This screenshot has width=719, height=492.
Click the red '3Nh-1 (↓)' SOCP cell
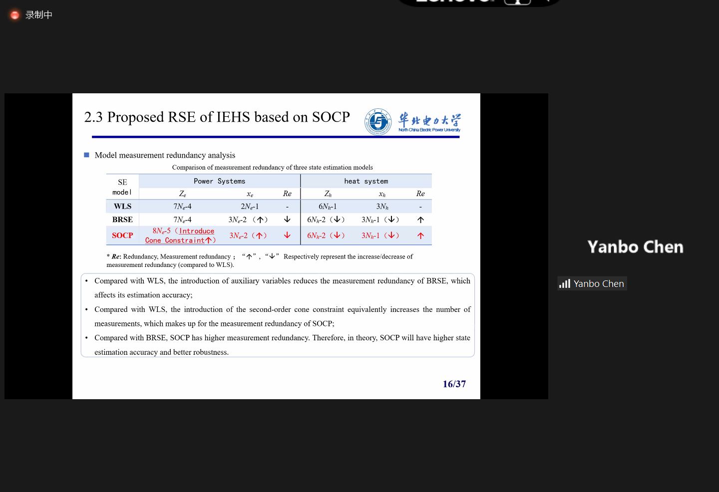[x=380, y=236]
